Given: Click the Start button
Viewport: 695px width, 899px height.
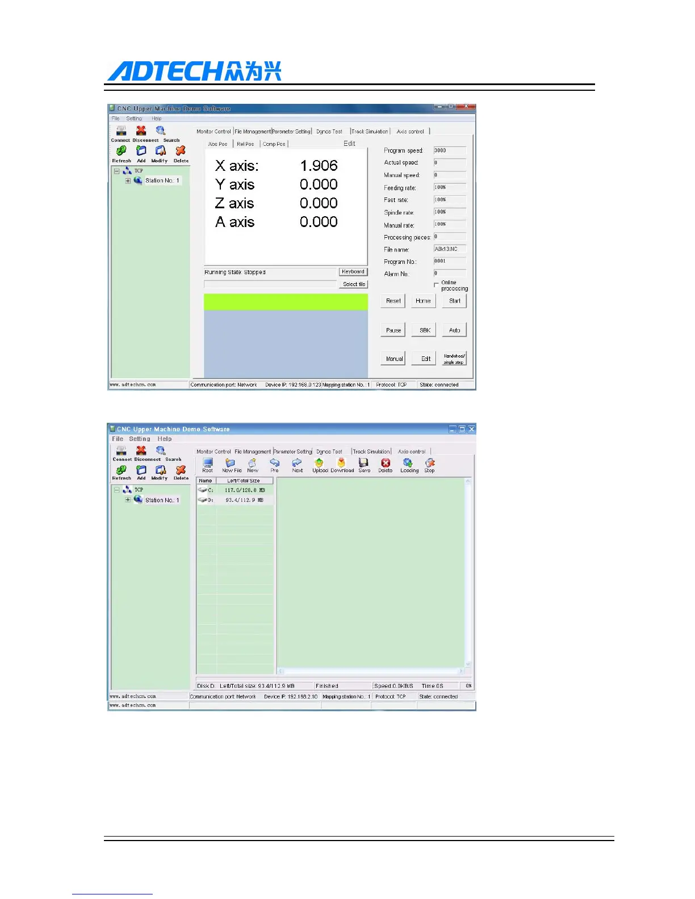Looking at the screenshot, I should 455,301.
